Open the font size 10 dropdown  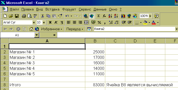click(x=44, y=22)
